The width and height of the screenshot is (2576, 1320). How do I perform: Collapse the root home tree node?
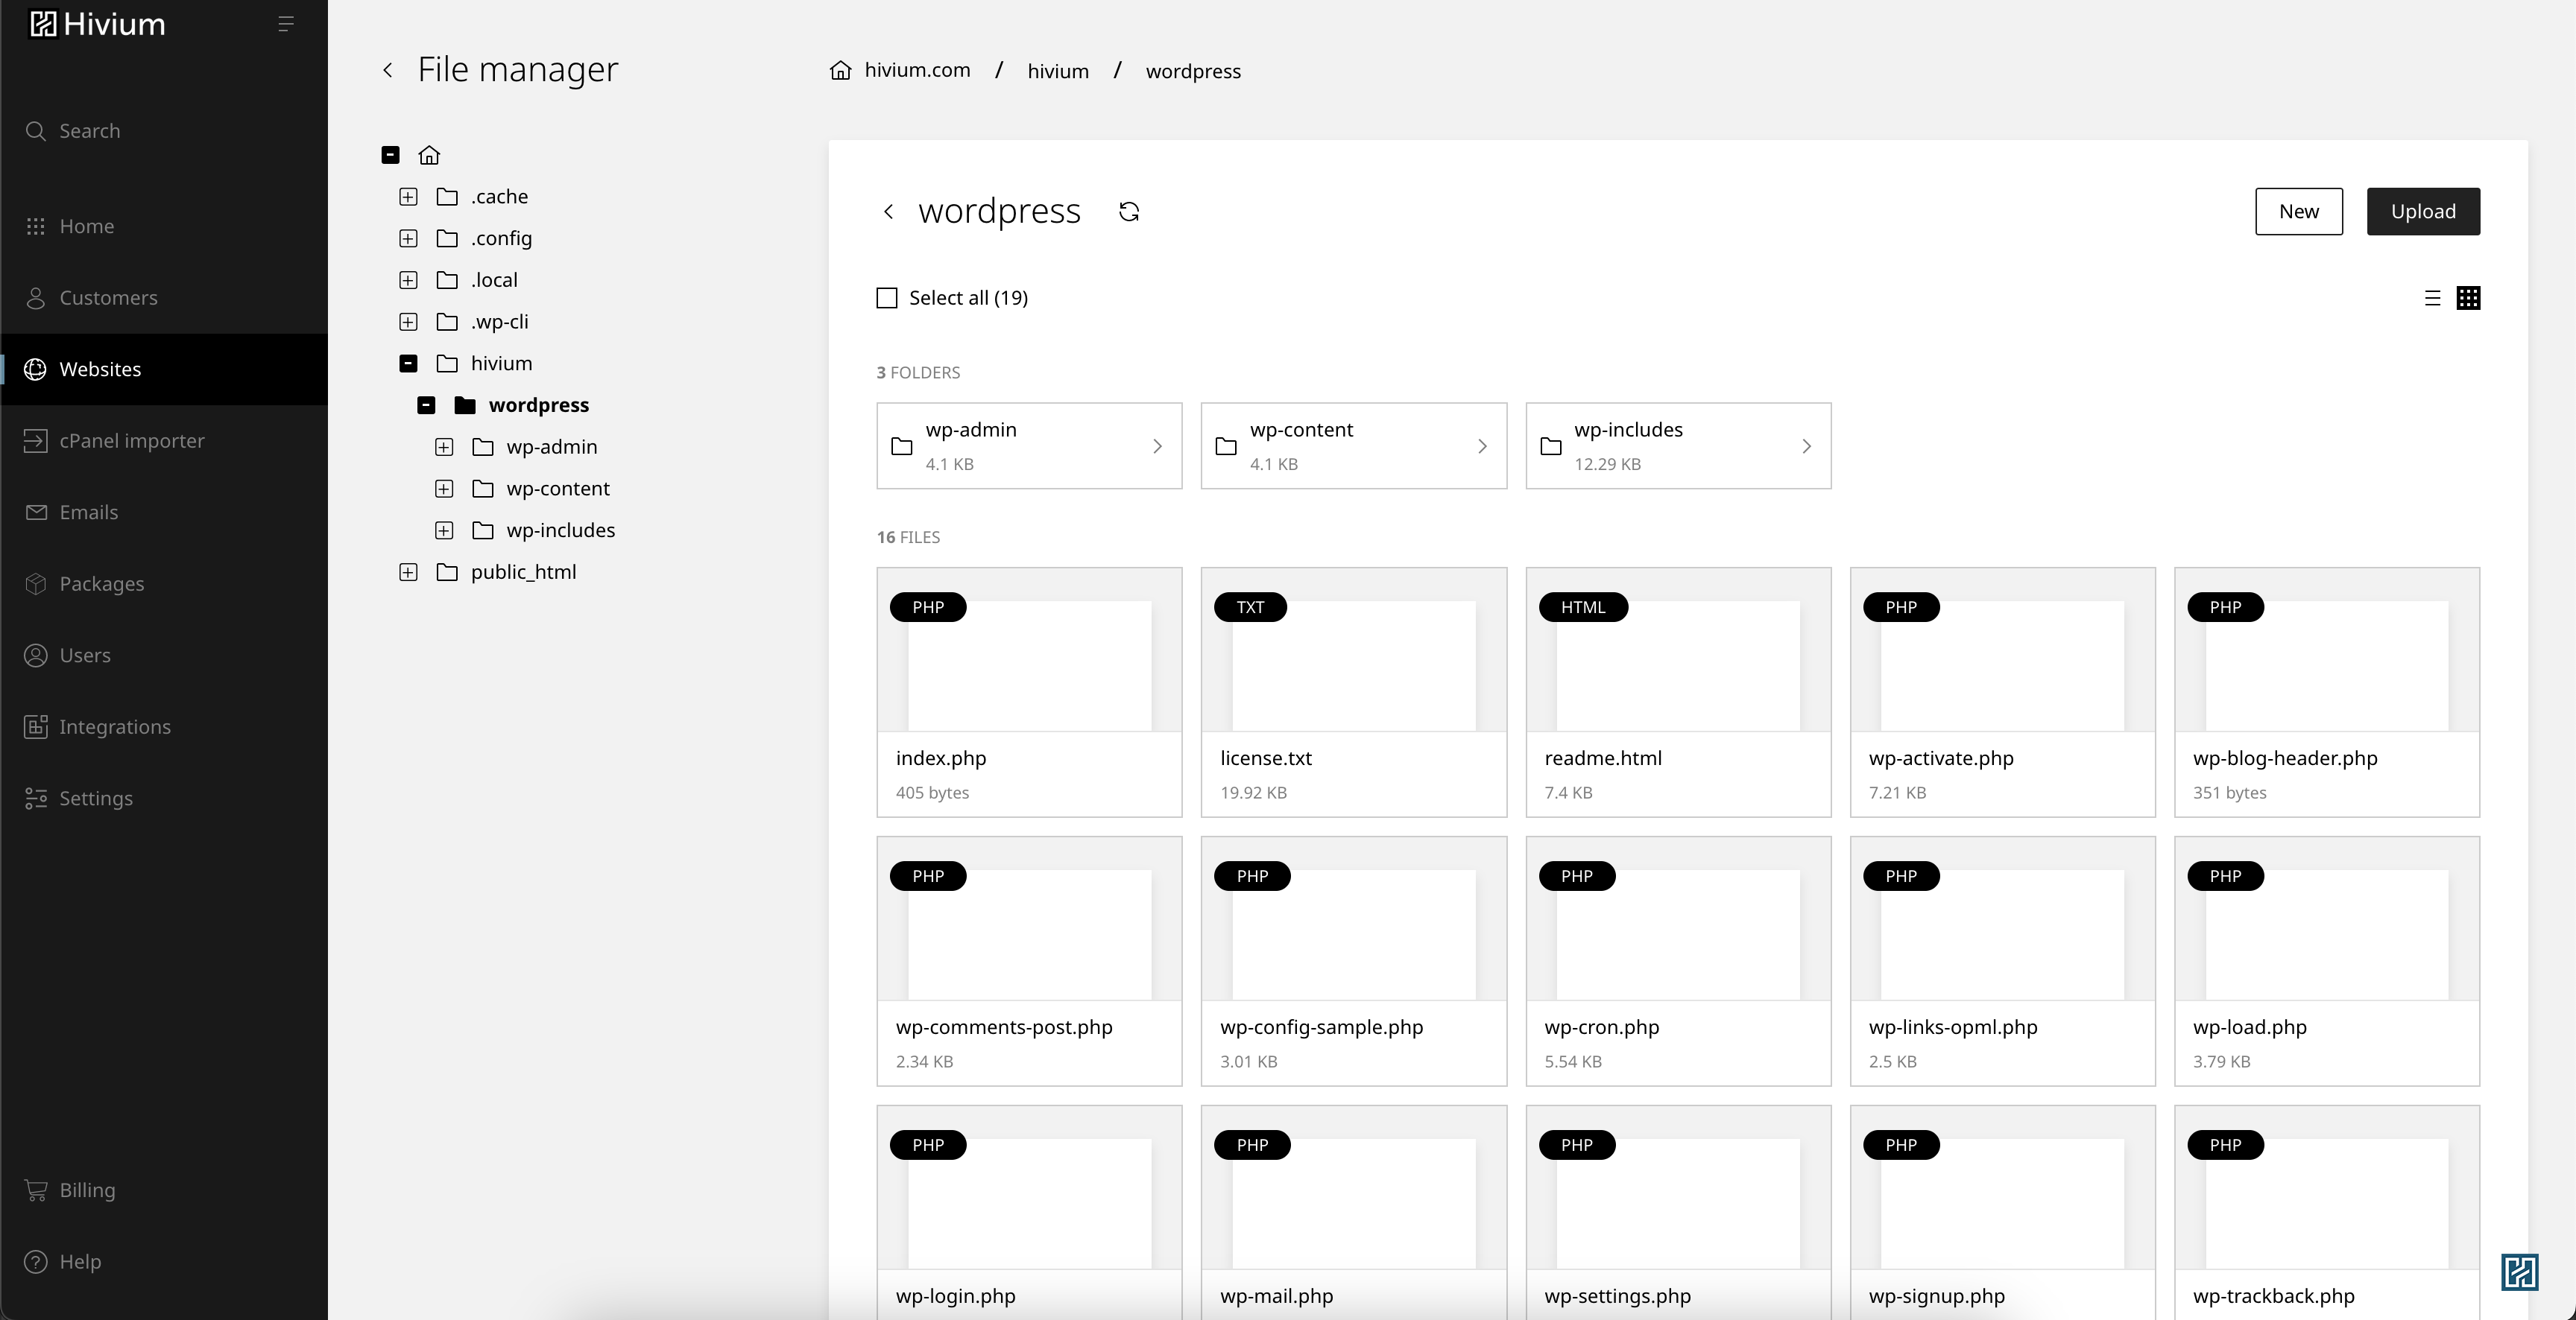(x=391, y=155)
